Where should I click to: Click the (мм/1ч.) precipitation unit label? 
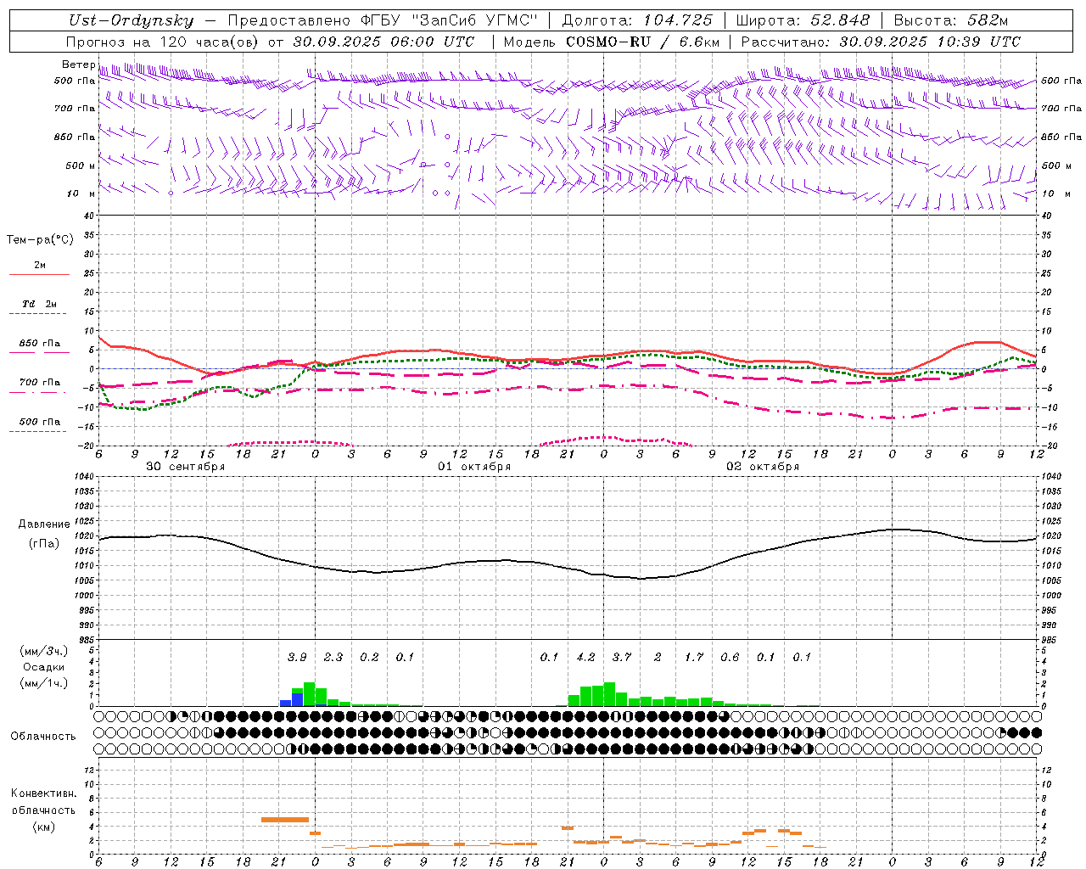click(x=44, y=683)
